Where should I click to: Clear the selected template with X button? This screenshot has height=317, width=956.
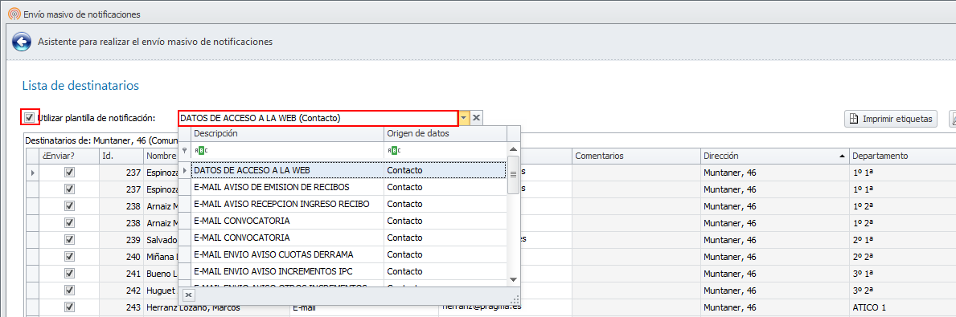477,118
